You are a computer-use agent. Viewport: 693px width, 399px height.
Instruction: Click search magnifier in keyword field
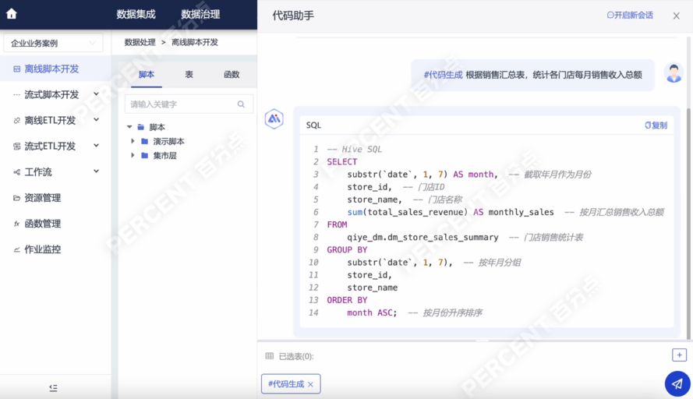pos(242,104)
